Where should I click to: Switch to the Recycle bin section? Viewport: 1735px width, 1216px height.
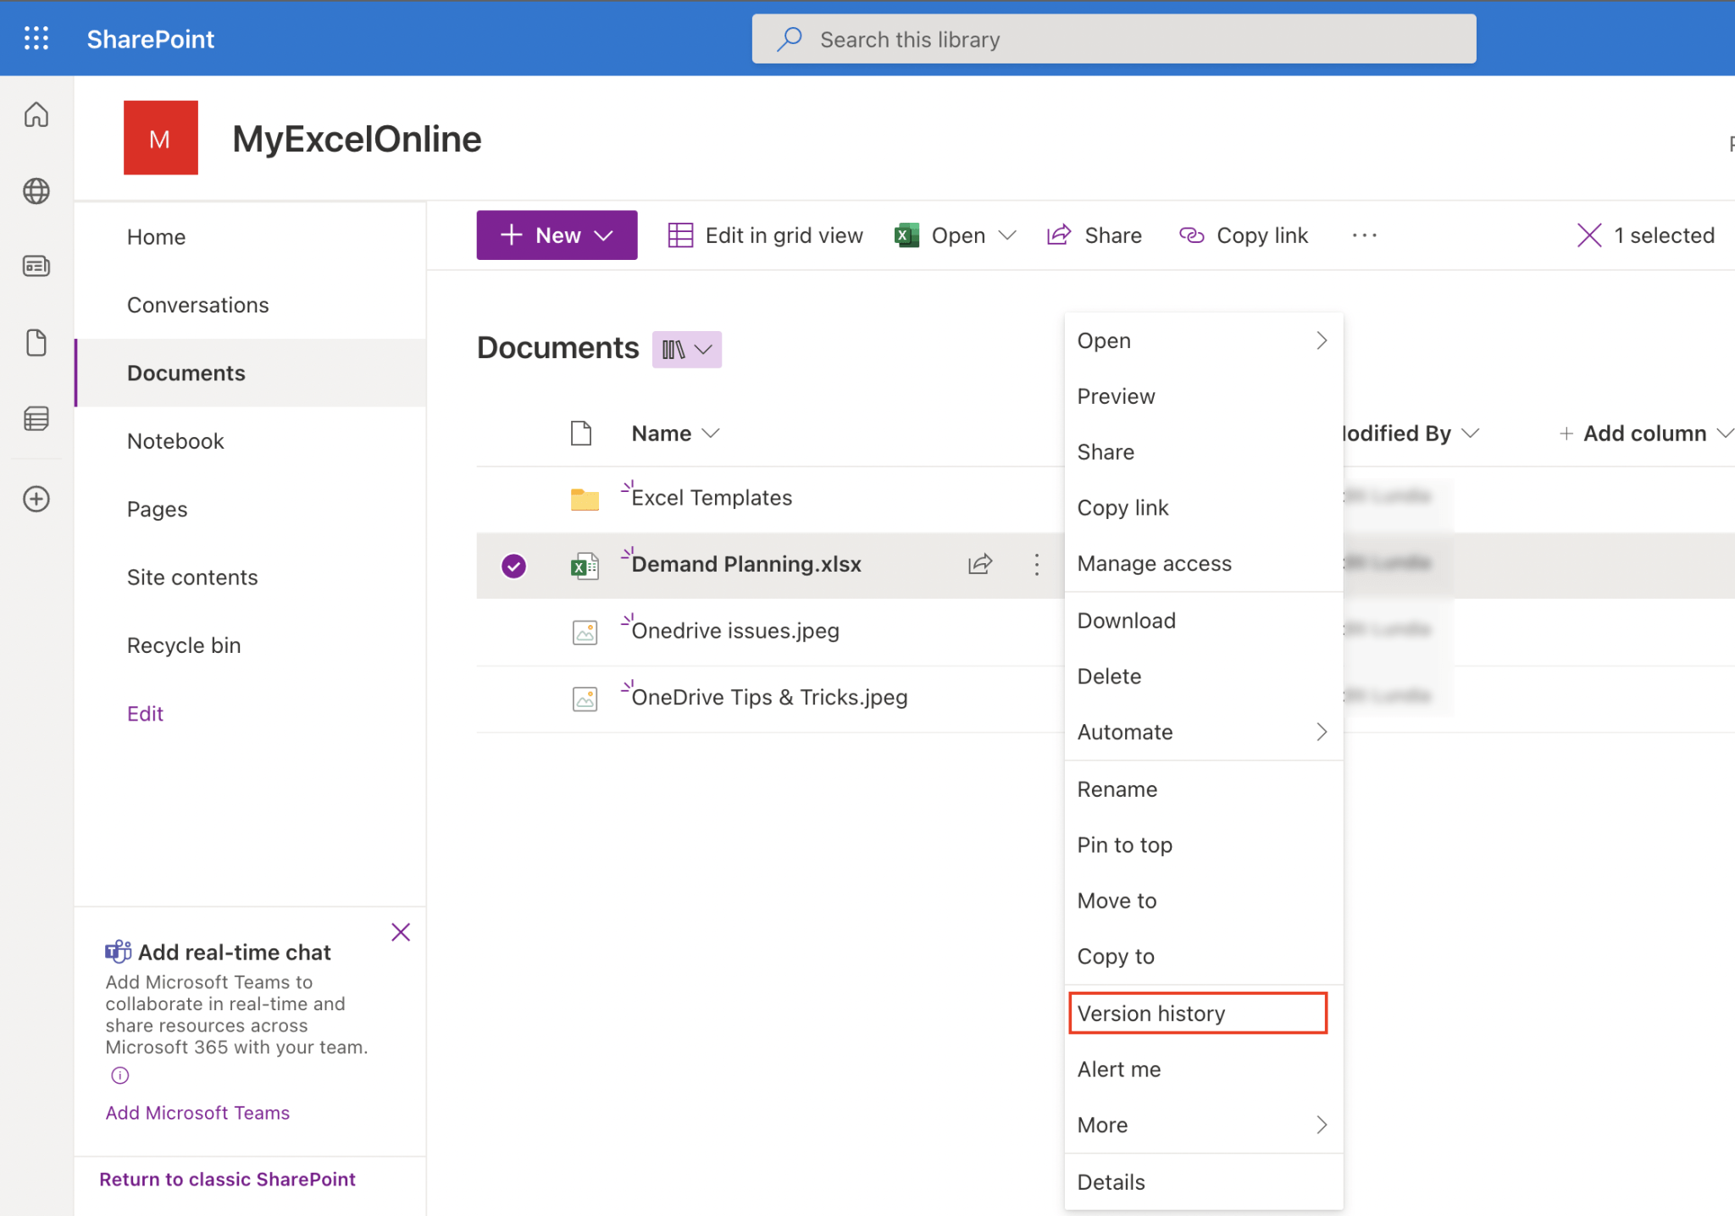pyautogui.click(x=184, y=644)
